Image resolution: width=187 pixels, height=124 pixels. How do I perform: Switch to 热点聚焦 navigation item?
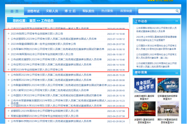click(107, 11)
